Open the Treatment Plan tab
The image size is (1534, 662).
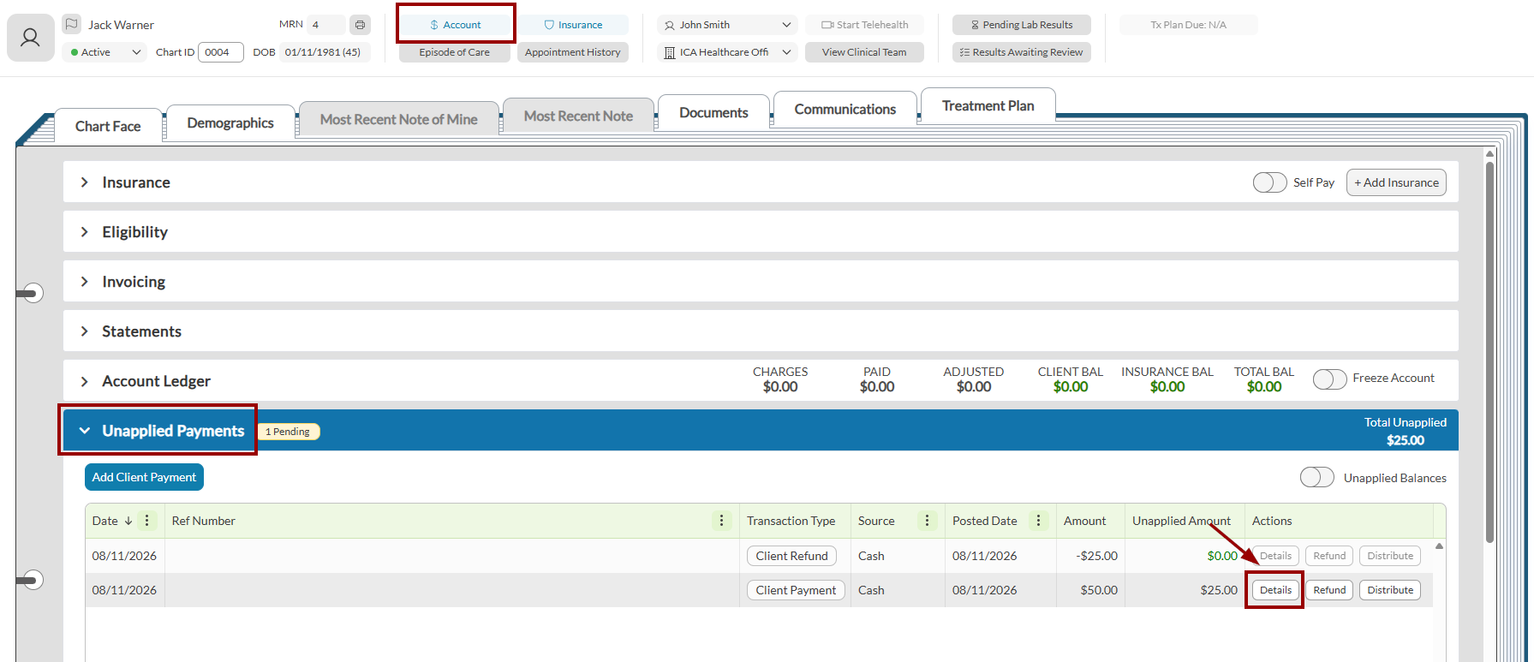988,105
